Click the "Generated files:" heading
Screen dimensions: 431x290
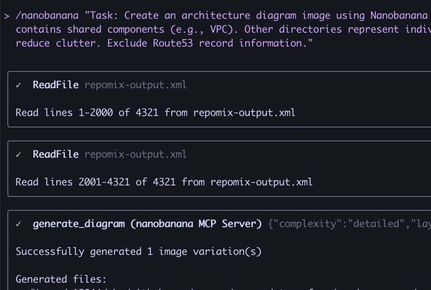click(61, 279)
